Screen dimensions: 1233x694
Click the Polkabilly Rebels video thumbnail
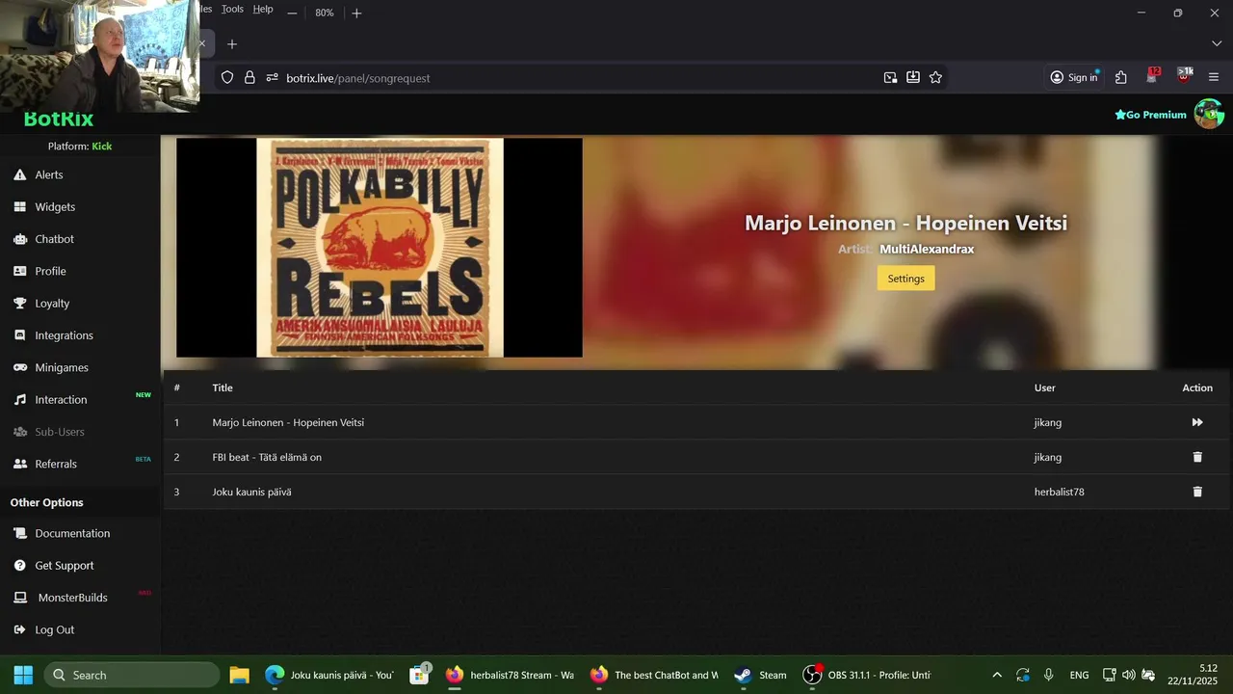click(x=380, y=248)
